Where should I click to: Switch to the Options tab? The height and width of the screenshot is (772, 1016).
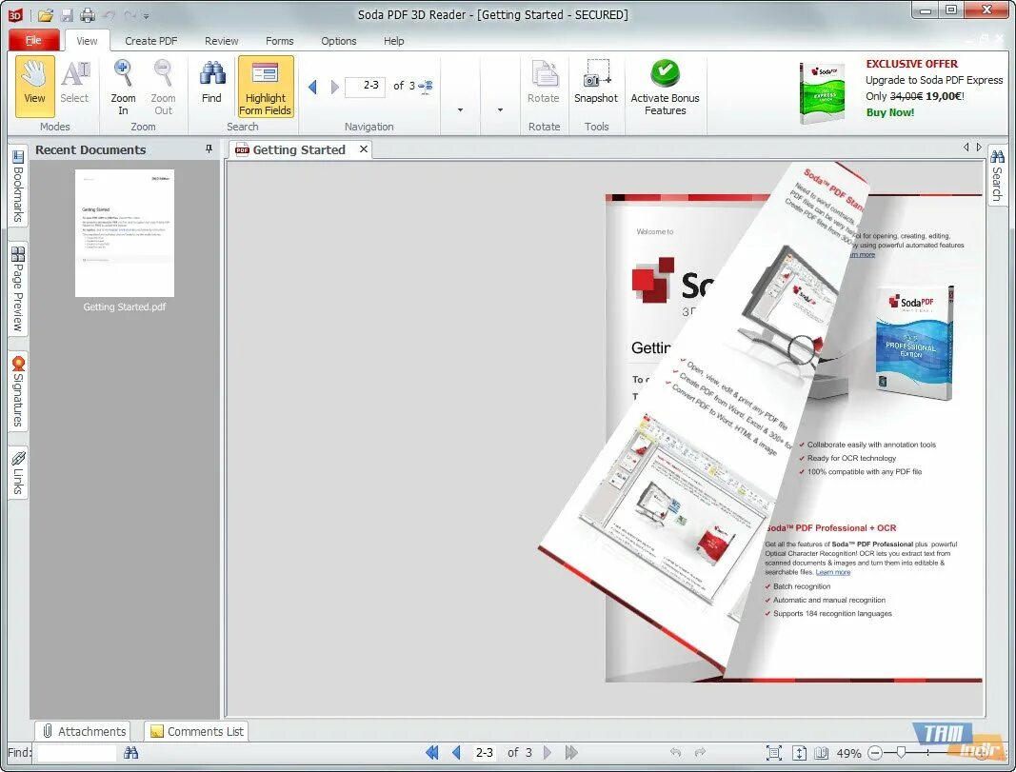click(x=339, y=41)
